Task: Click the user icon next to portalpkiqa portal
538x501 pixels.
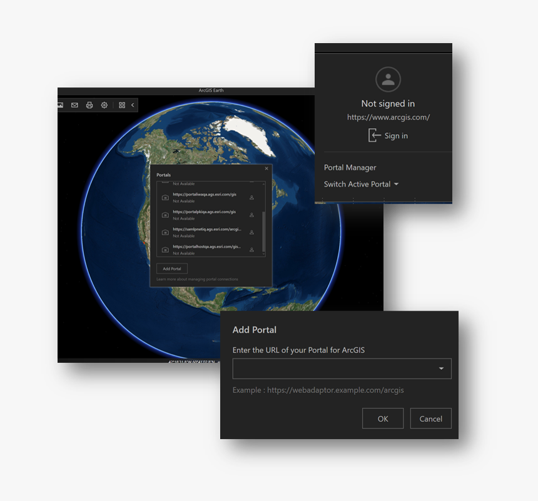Action: pos(252,214)
